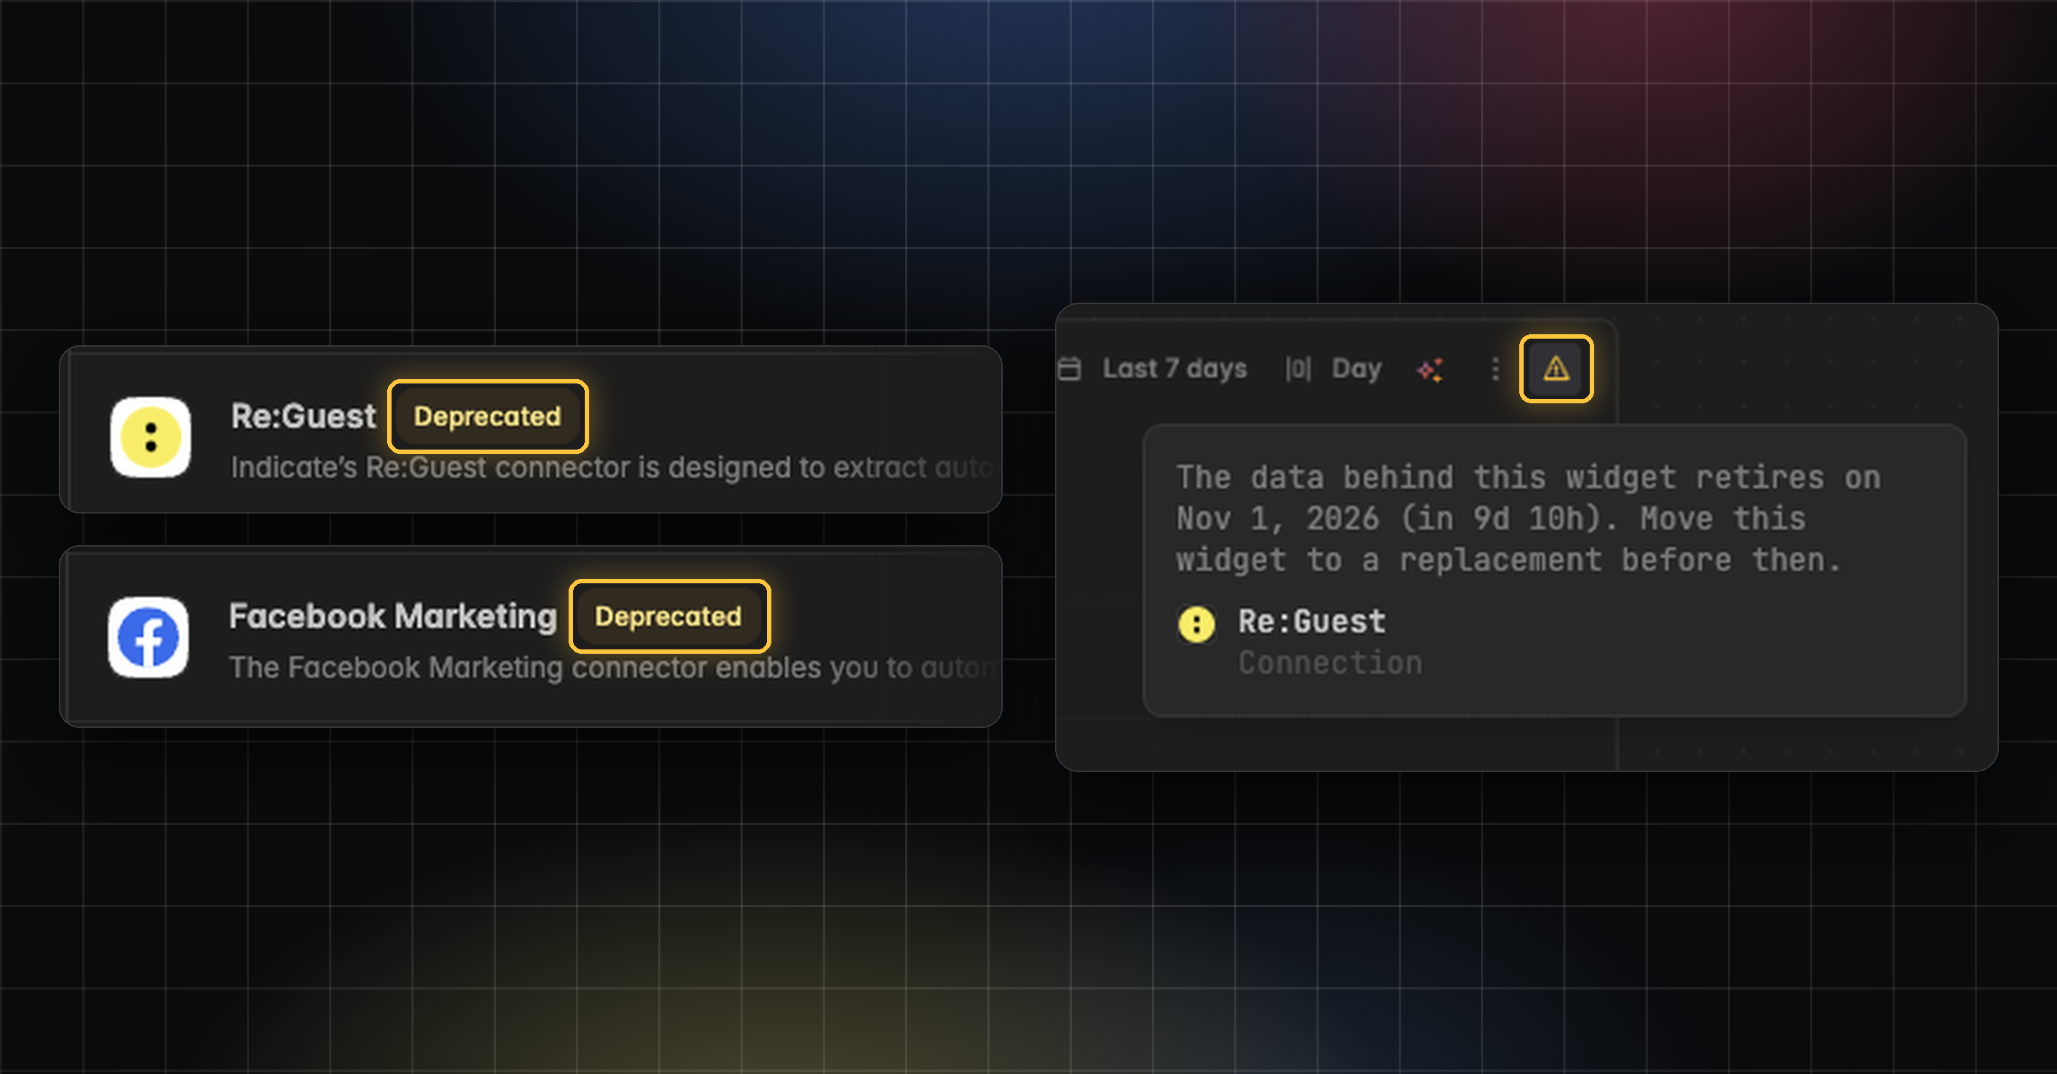Select the Re:Guest connector title
The height and width of the screenshot is (1074, 2057).
(303, 416)
